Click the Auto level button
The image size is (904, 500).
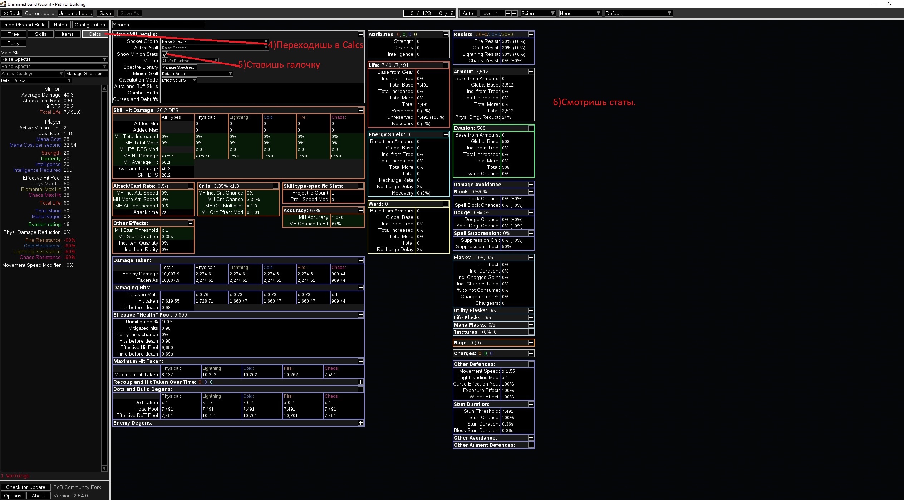(468, 13)
